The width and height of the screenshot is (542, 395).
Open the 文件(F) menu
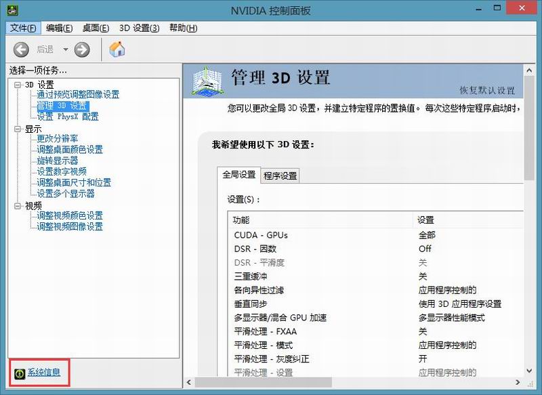(23, 28)
